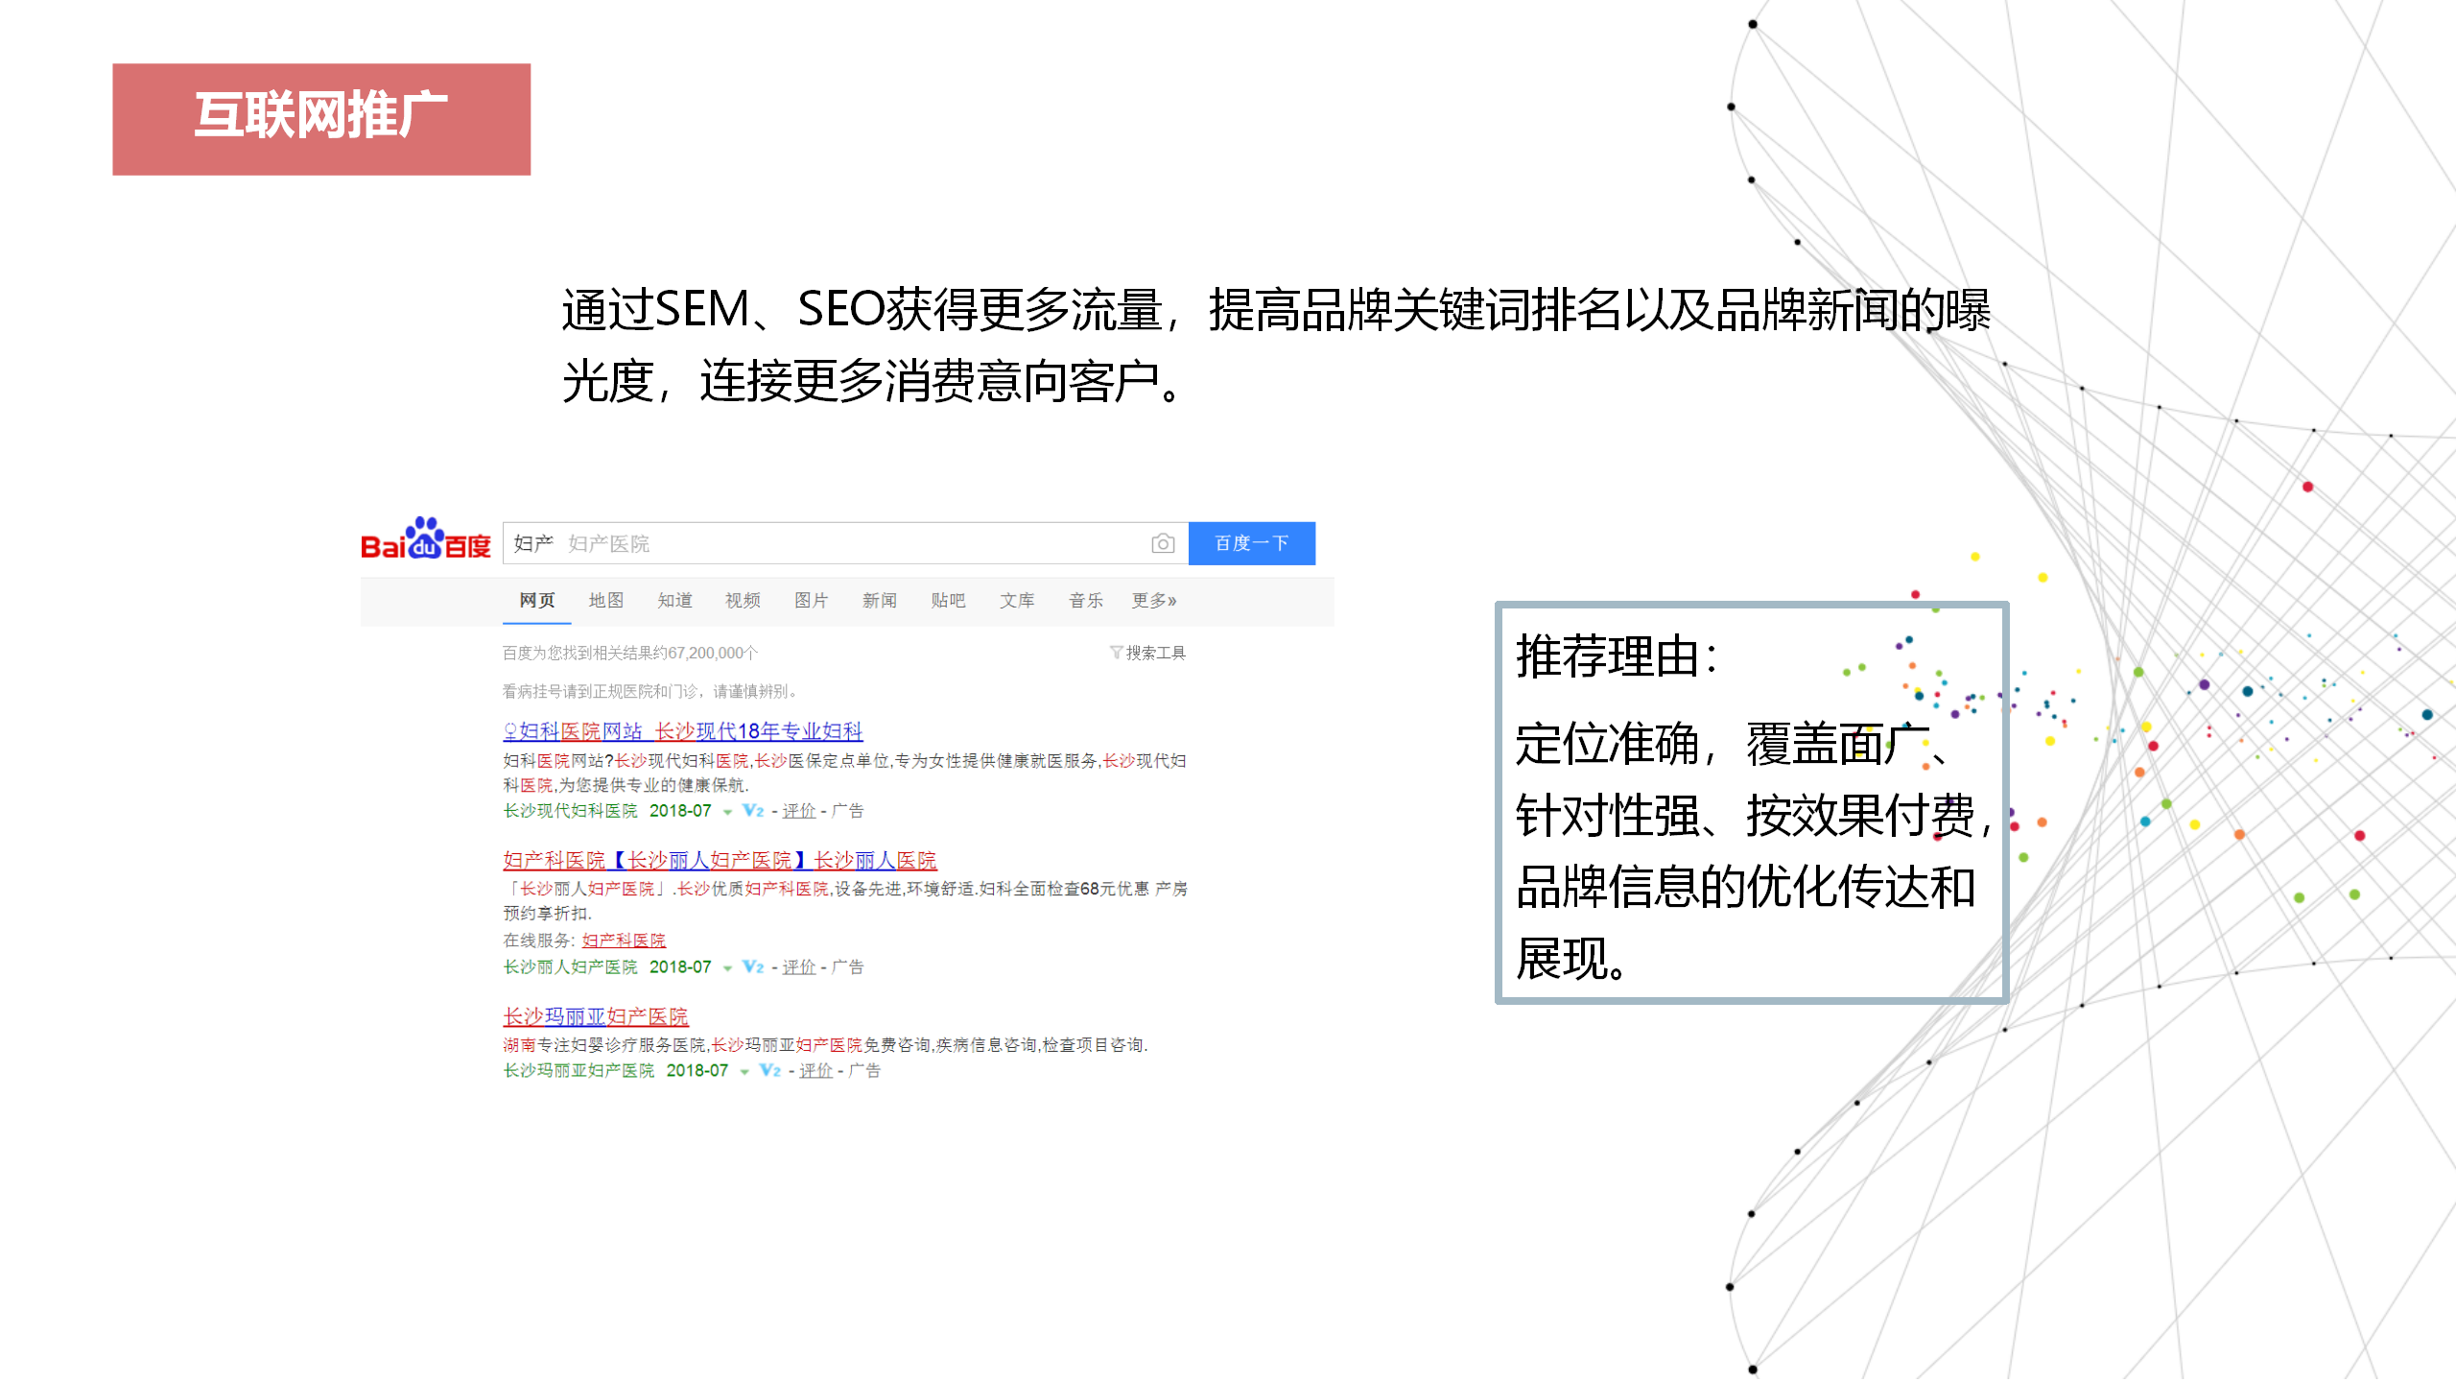Click 评价 under the 长沙丽人妇产医院 result

pos(799,967)
